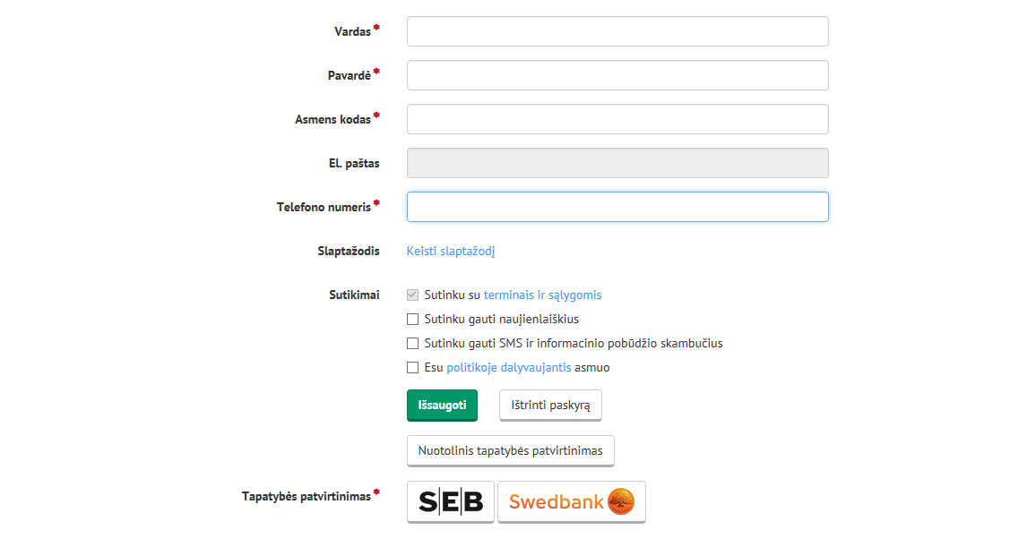Open the Keisti slaptažodį link
The height and width of the screenshot is (547, 1010).
point(450,251)
